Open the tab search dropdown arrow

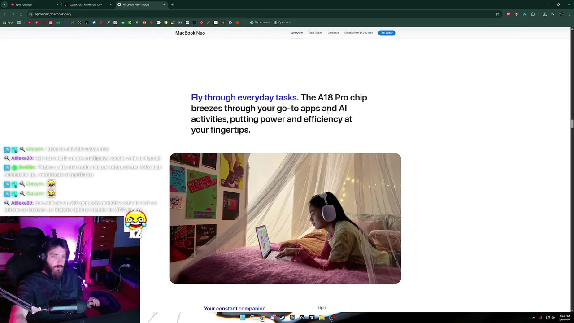[x=4, y=4]
